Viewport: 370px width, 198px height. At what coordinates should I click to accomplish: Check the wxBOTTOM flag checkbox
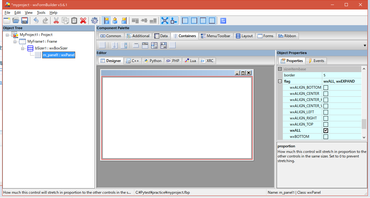(x=326, y=137)
